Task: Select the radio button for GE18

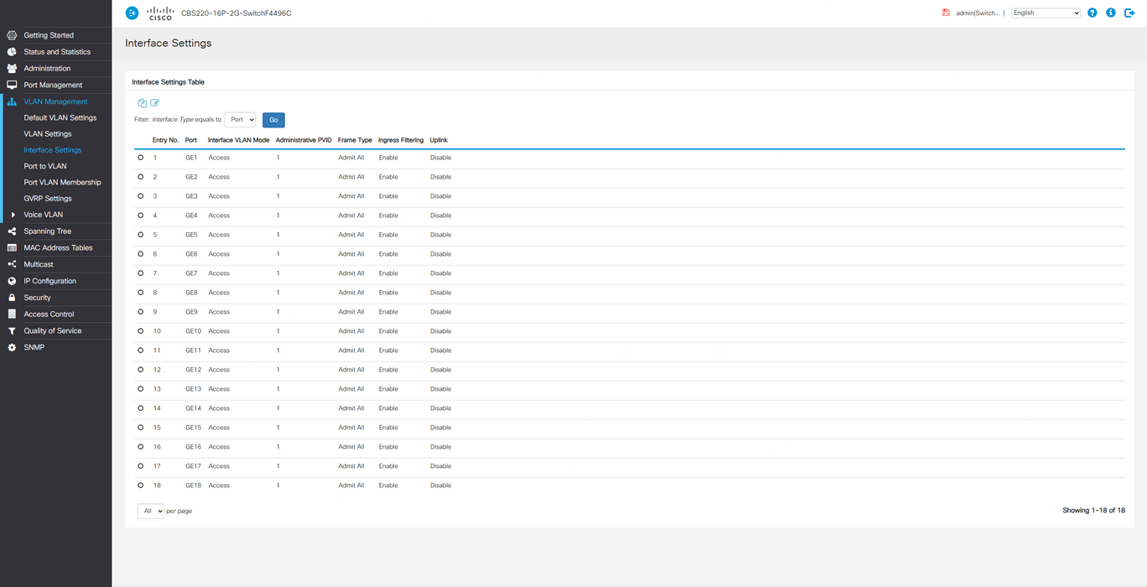Action: click(140, 486)
